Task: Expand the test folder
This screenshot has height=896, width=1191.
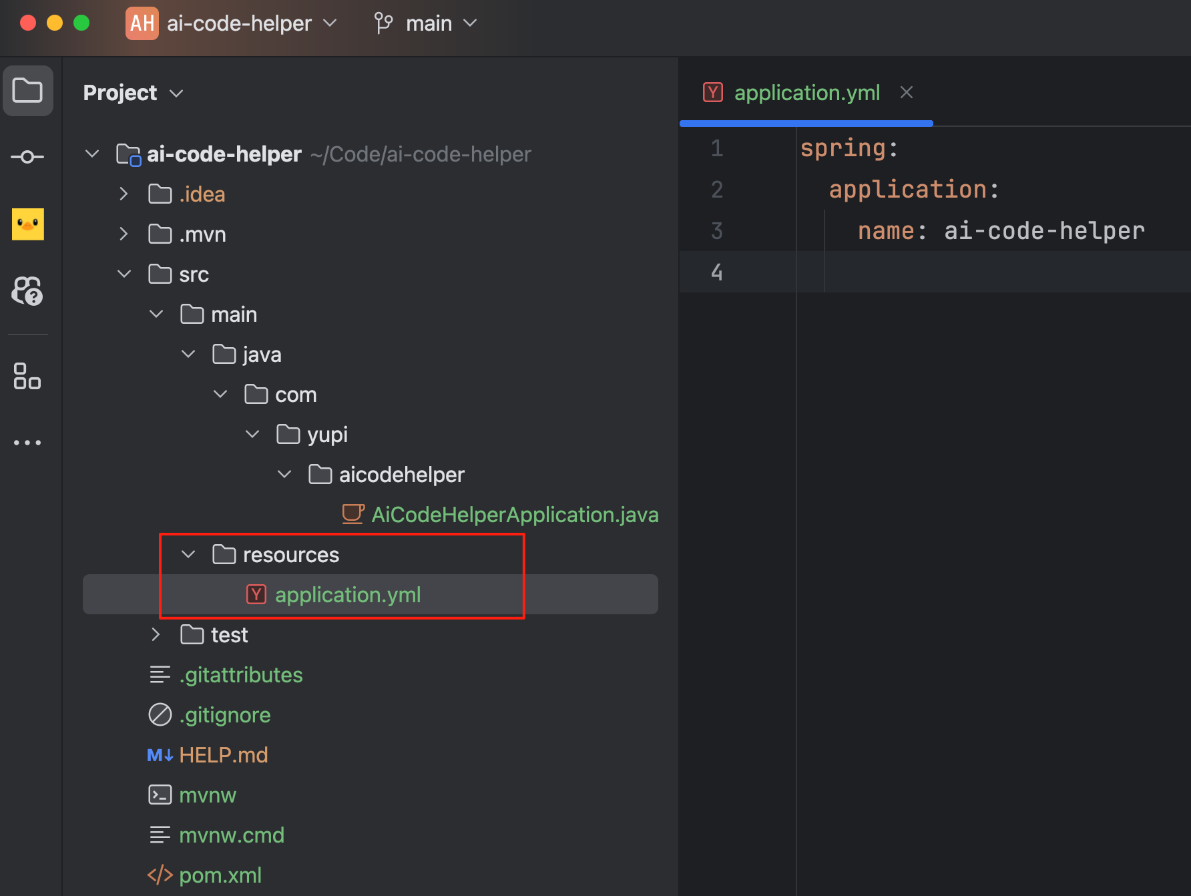Action: pyautogui.click(x=156, y=634)
